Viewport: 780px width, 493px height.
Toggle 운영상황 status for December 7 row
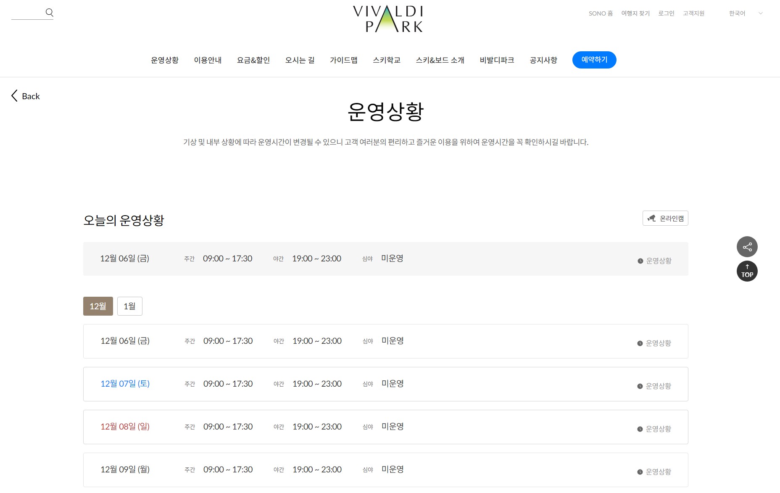(x=654, y=385)
